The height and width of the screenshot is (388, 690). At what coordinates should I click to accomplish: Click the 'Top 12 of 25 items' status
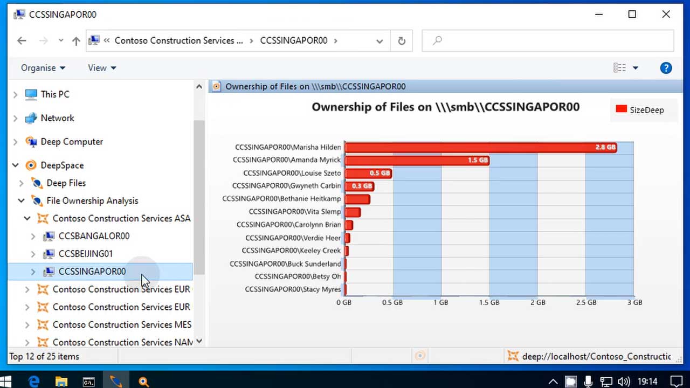tap(44, 356)
